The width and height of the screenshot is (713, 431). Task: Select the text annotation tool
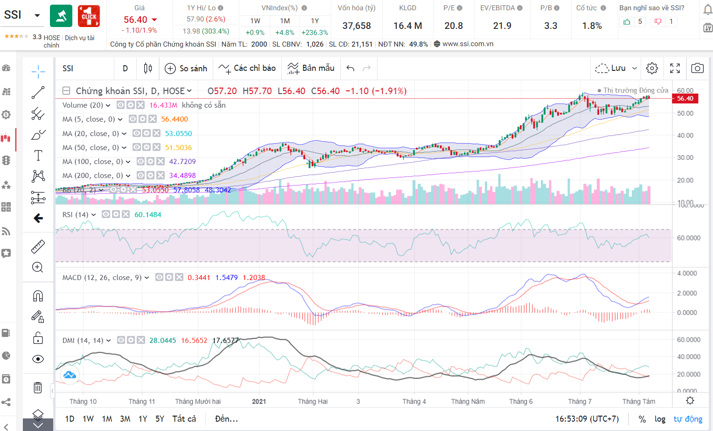[x=38, y=156]
